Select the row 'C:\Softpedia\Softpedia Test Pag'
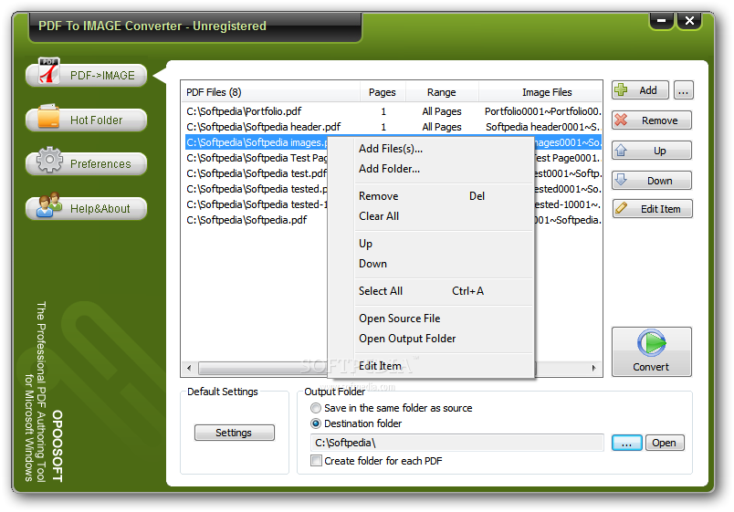The image size is (734, 512). tap(257, 158)
